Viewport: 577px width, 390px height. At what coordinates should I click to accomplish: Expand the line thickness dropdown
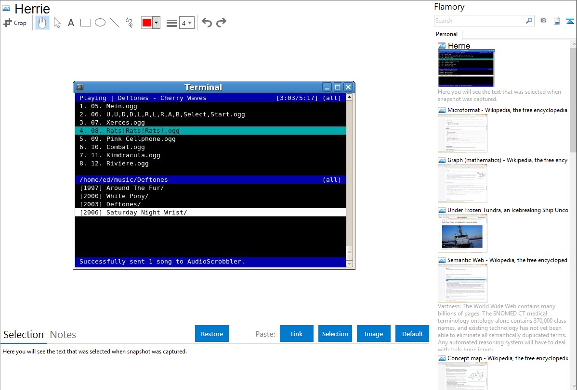point(186,23)
